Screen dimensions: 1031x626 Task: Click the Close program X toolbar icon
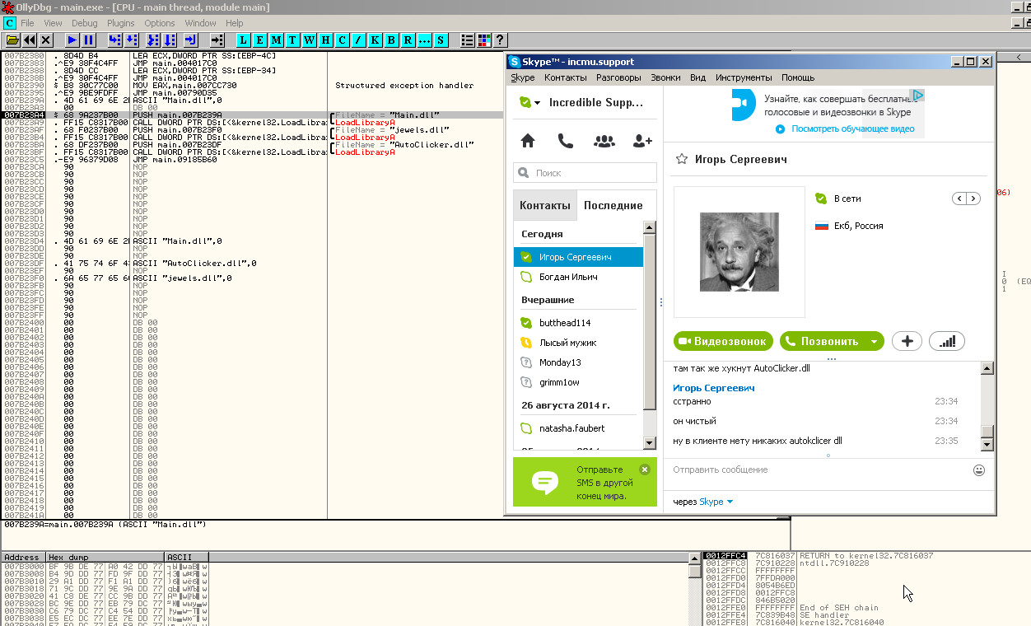pyautogui.click(x=46, y=40)
